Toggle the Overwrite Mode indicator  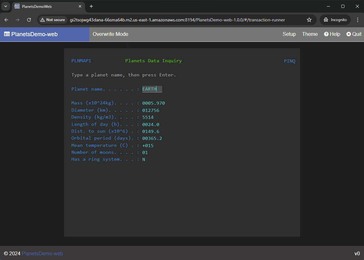(110, 34)
